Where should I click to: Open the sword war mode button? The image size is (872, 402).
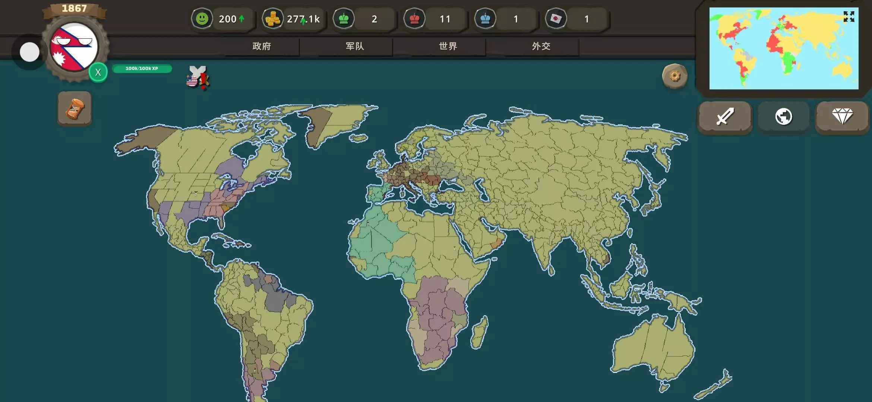[725, 117]
